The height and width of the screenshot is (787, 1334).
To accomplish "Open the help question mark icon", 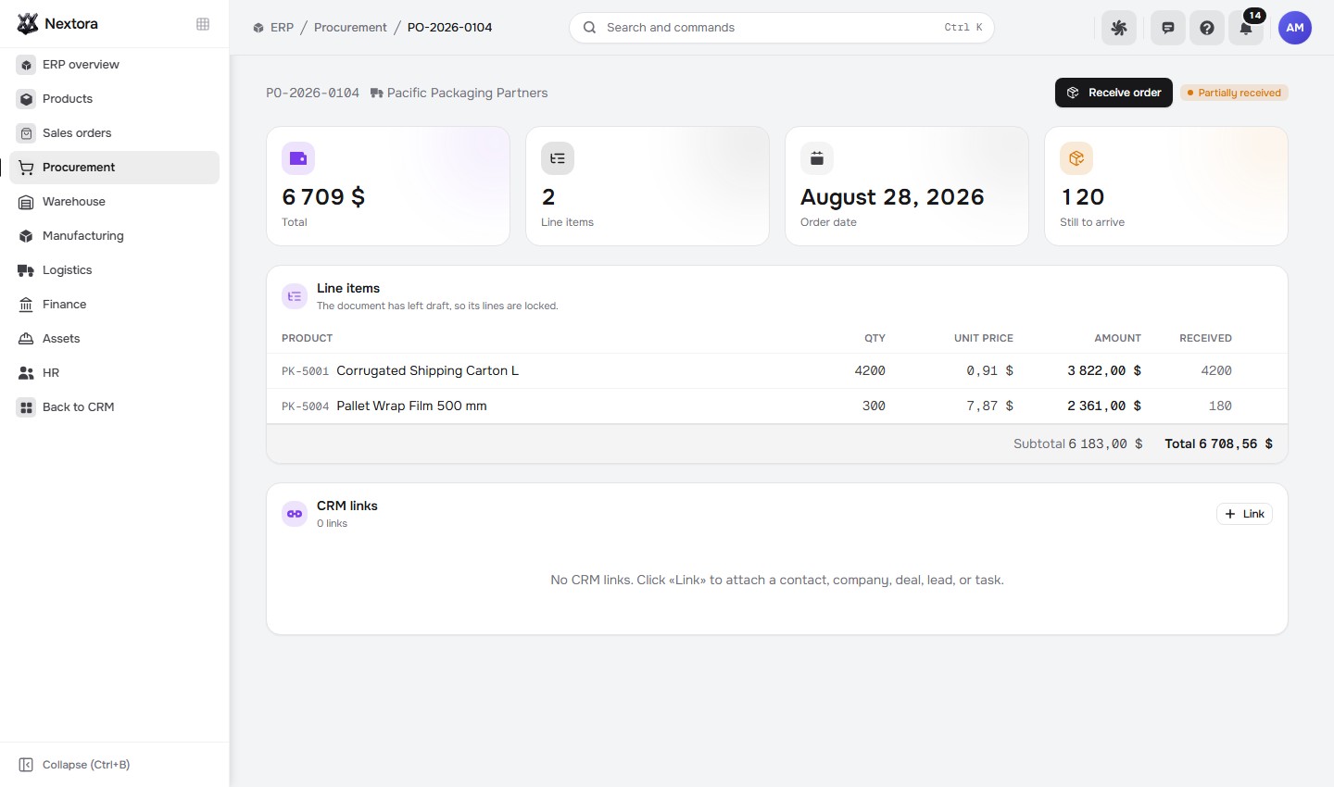I will coord(1207,28).
